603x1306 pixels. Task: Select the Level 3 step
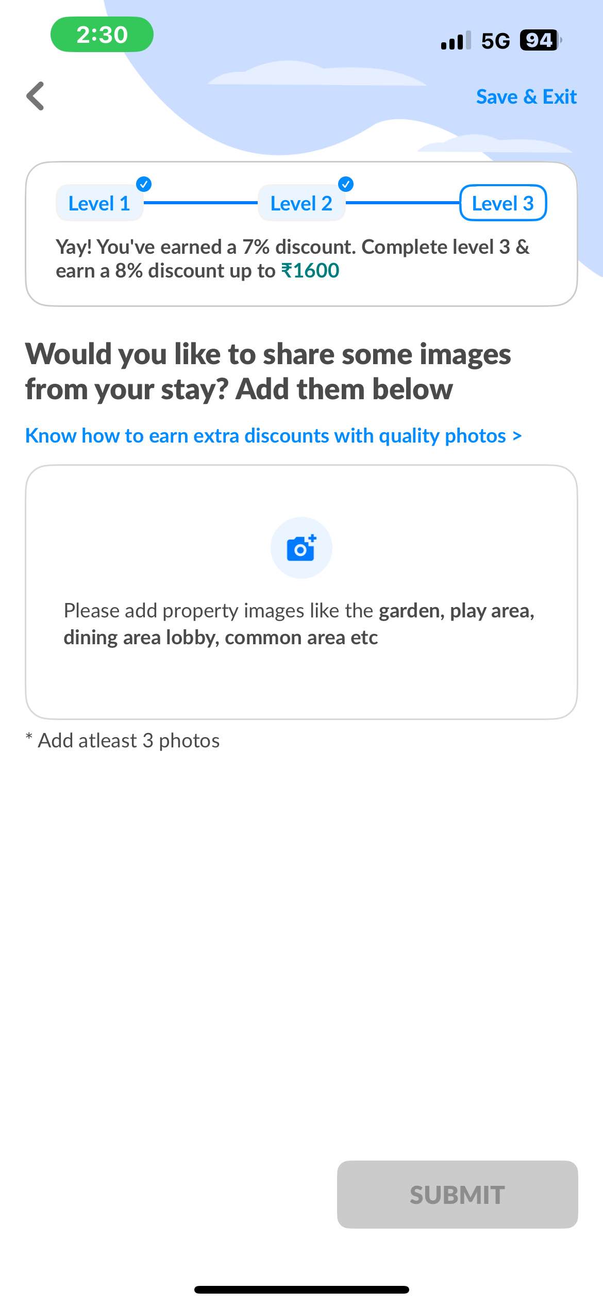pyautogui.click(x=503, y=203)
